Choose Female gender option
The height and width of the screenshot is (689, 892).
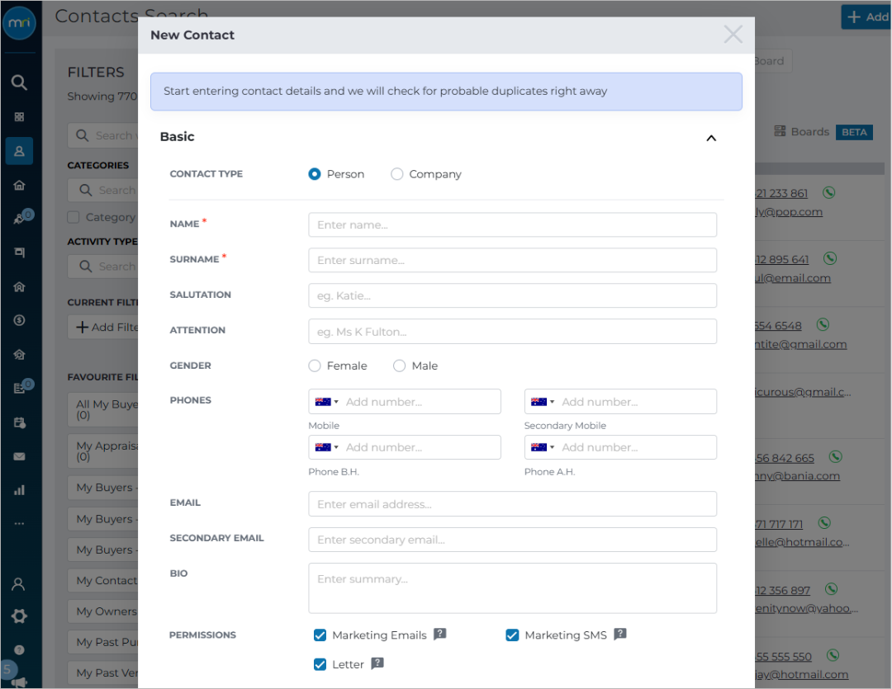click(315, 366)
